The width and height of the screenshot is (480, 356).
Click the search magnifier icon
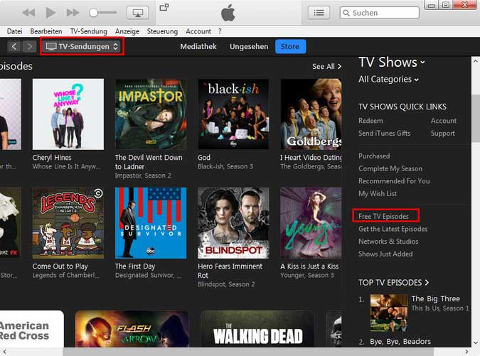346,13
